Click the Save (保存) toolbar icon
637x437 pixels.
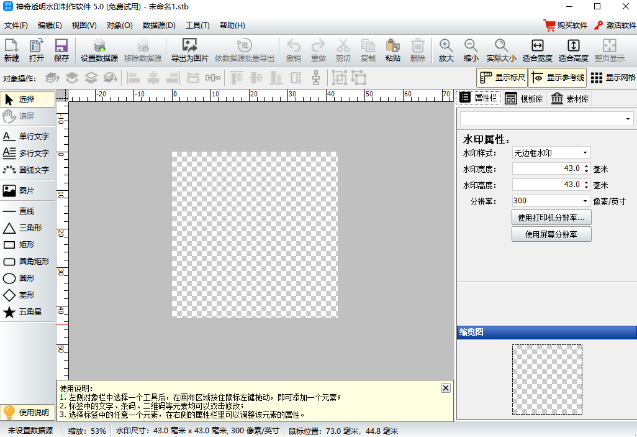tap(61, 50)
